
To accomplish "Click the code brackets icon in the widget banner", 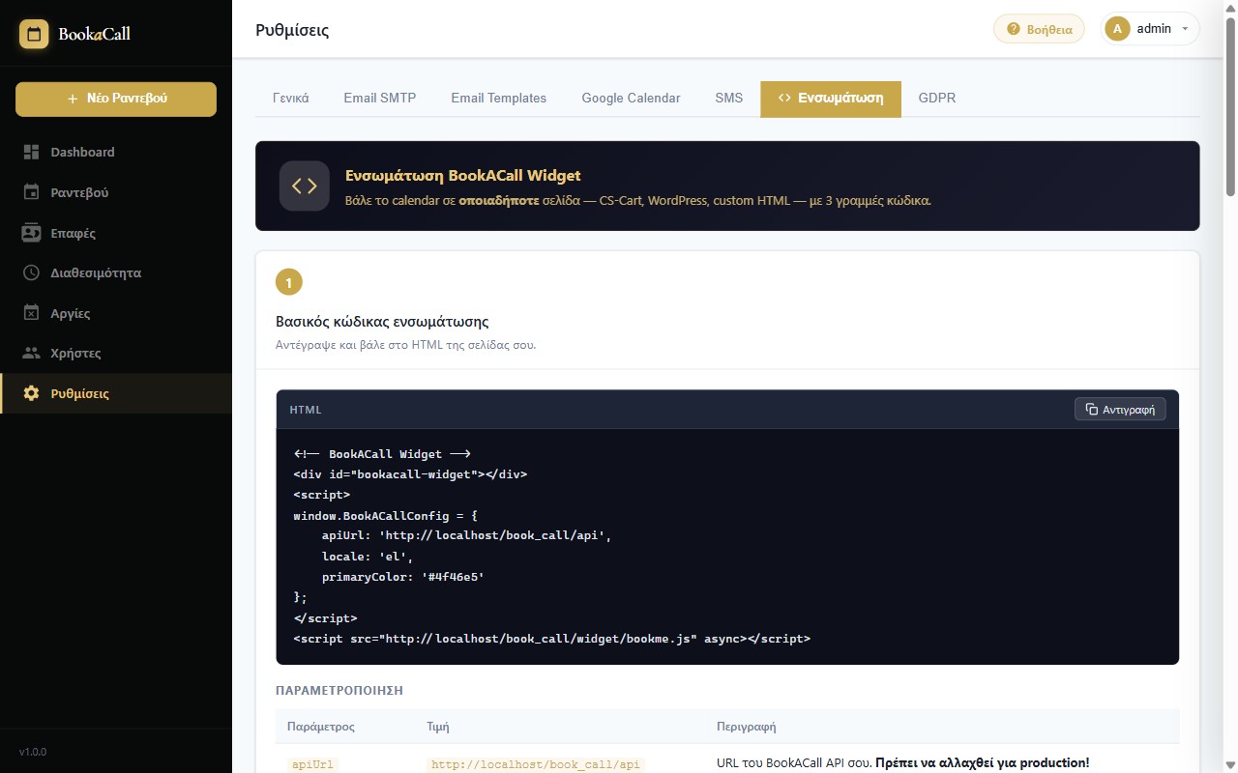I will [x=305, y=186].
